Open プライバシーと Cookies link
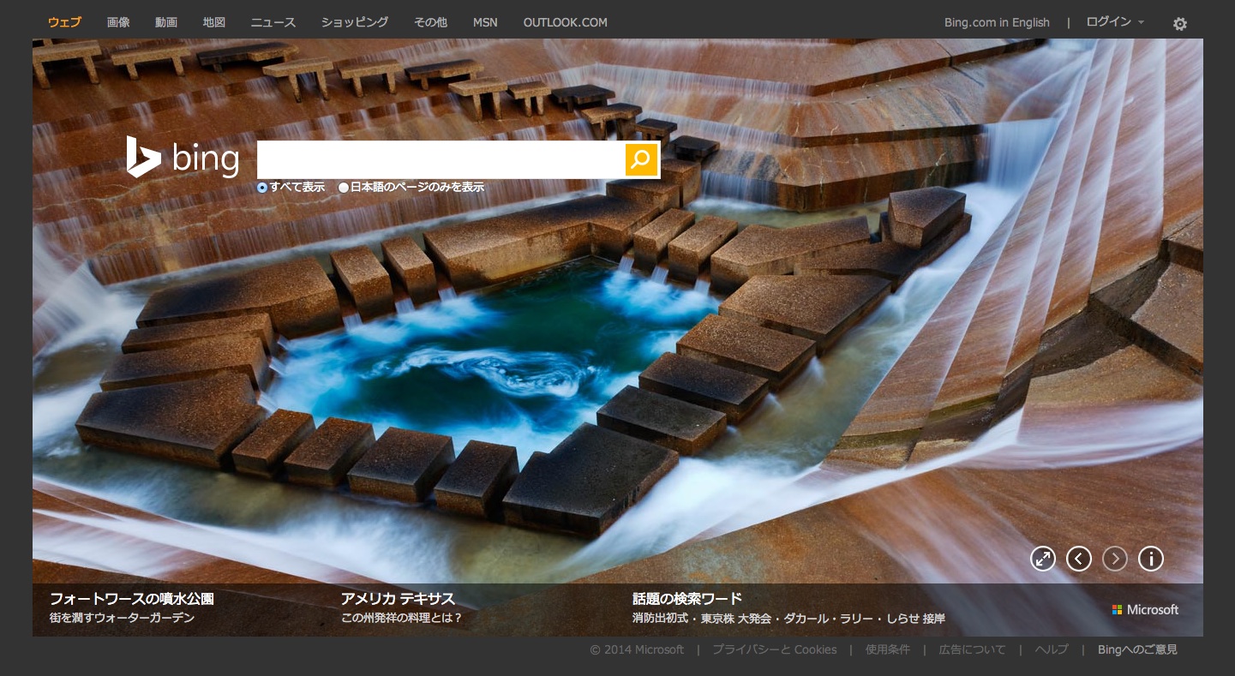Viewport: 1235px width, 676px height. point(774,649)
